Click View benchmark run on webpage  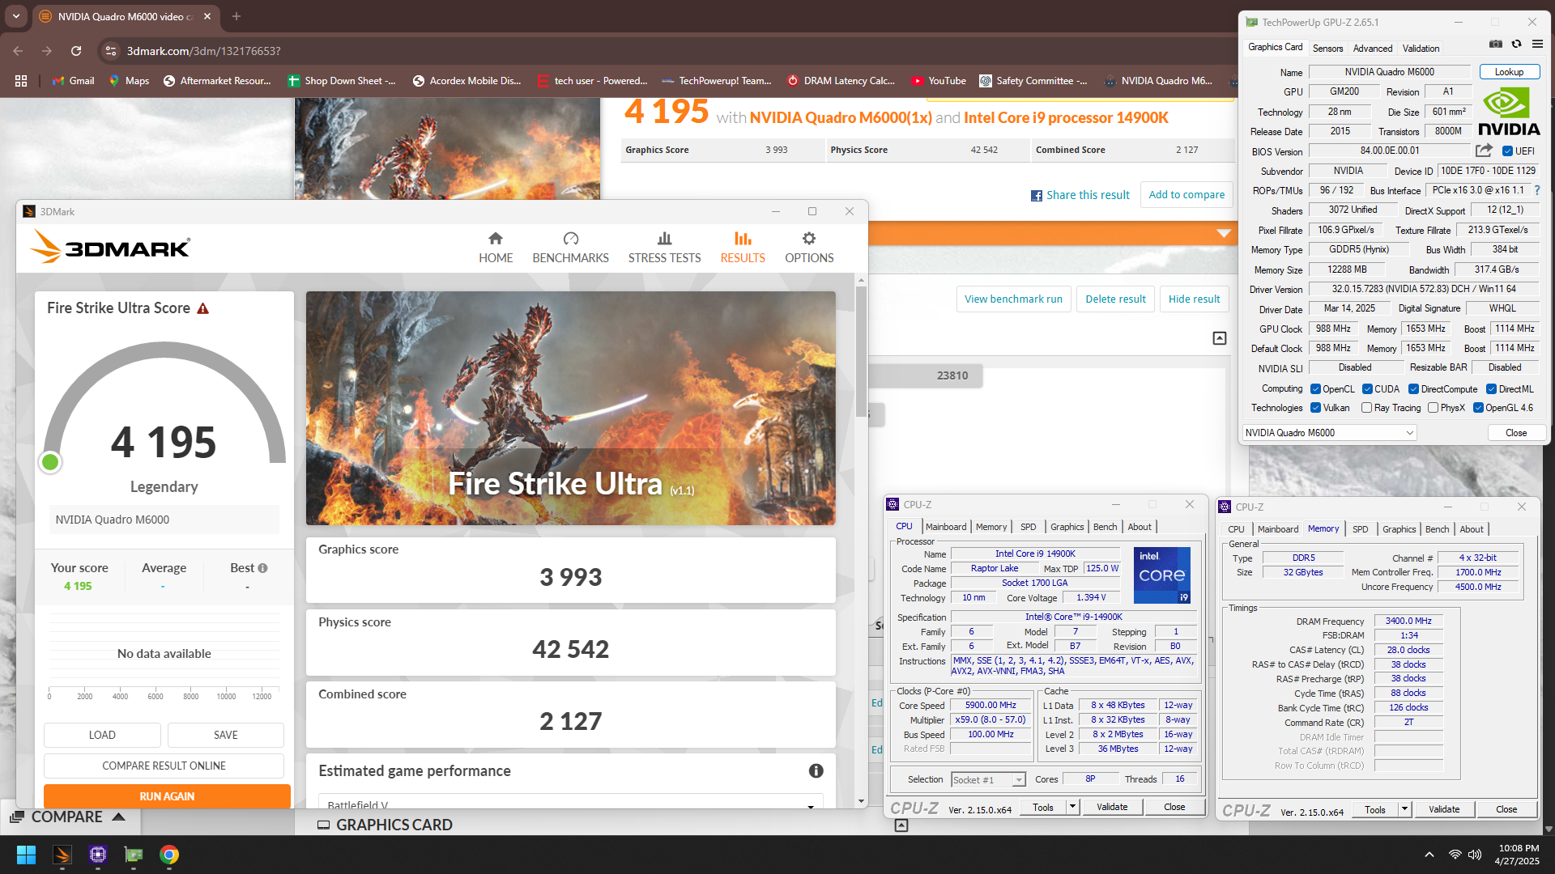[1013, 299]
